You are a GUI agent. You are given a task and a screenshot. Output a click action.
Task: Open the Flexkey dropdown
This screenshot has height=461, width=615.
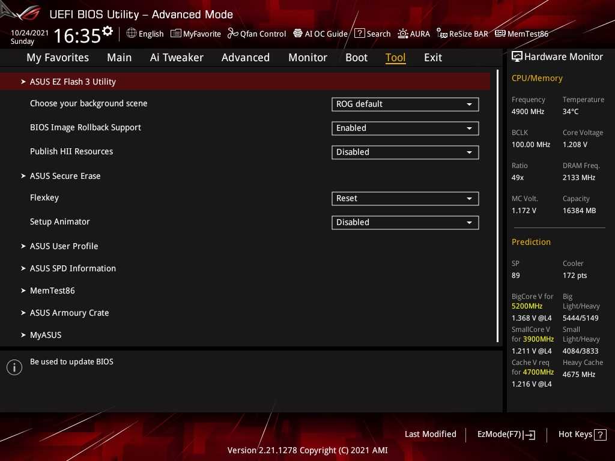click(x=405, y=199)
